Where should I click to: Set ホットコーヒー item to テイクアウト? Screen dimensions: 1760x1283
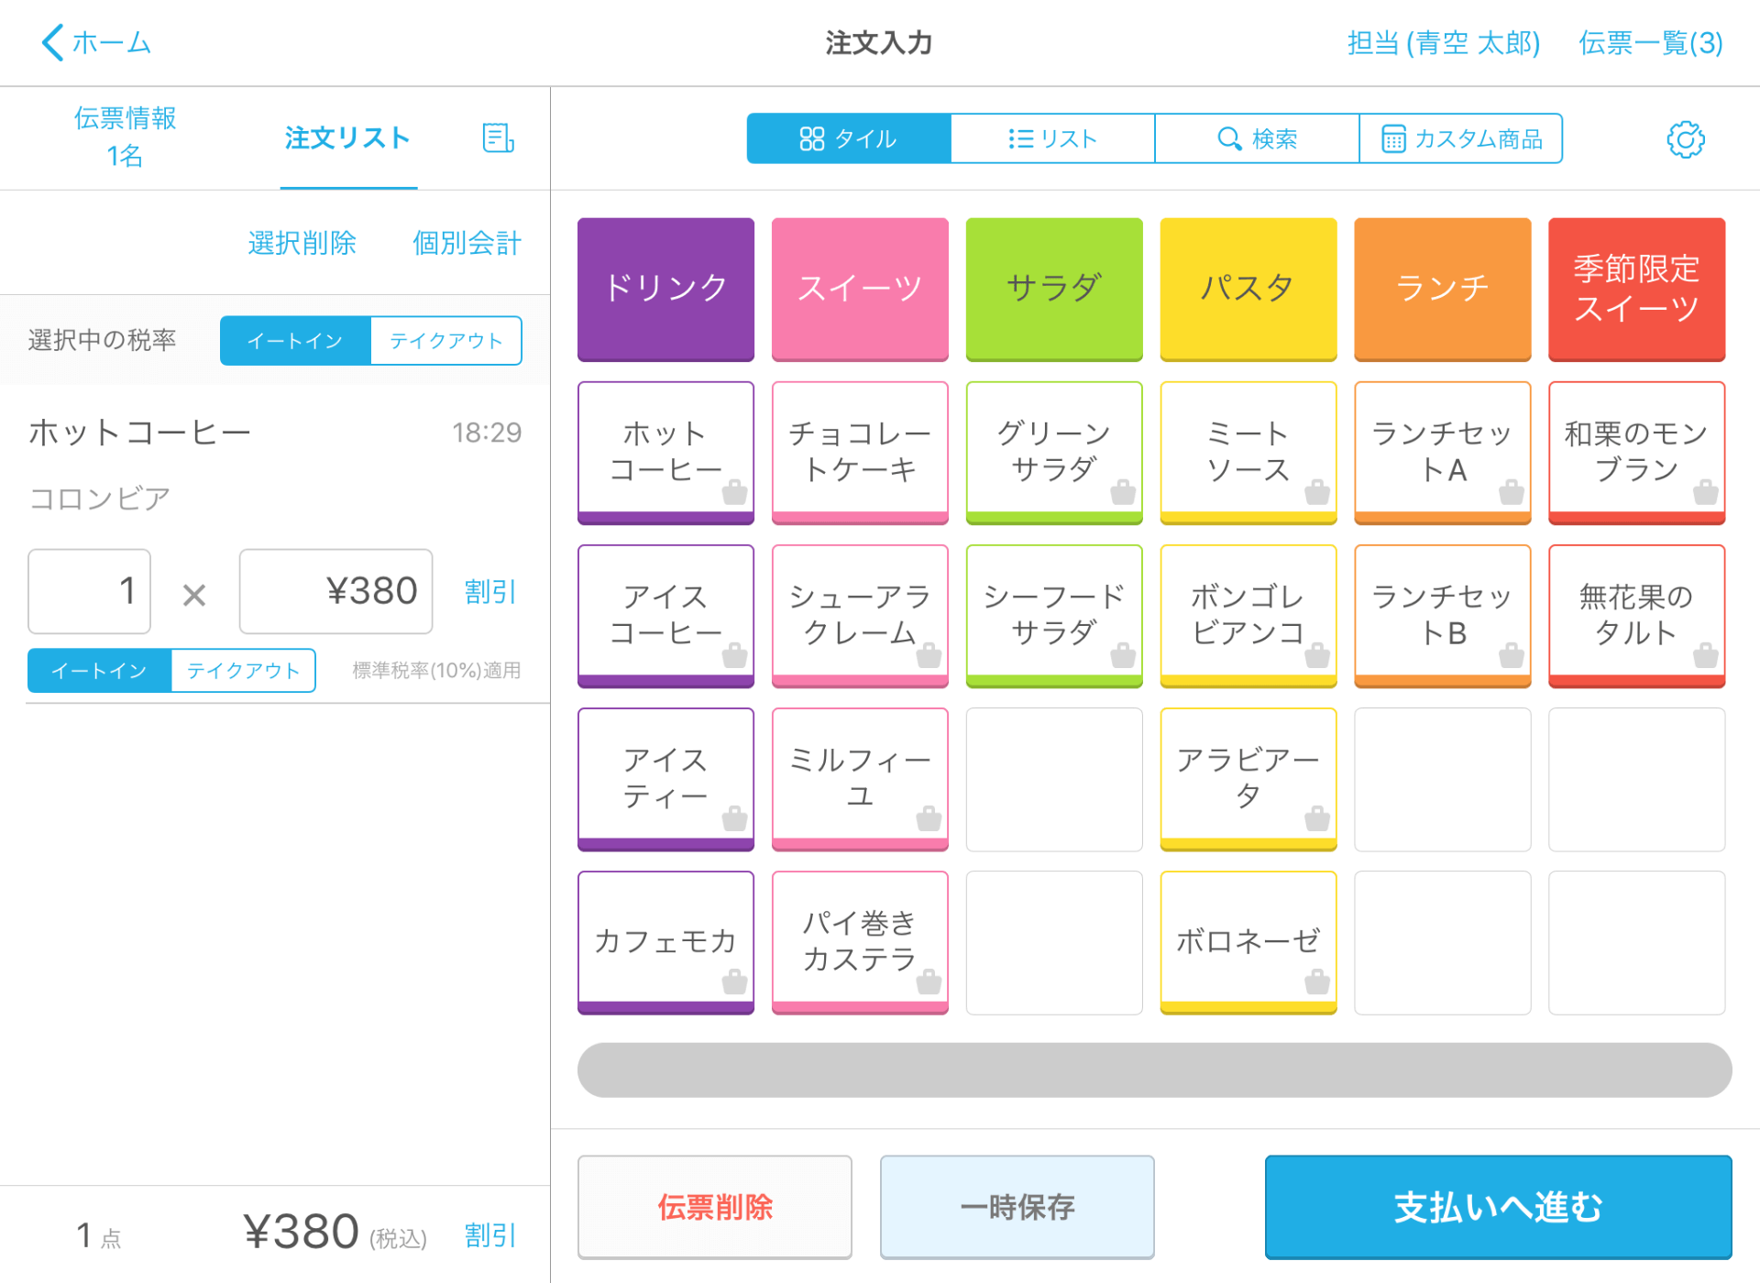pyautogui.click(x=244, y=671)
